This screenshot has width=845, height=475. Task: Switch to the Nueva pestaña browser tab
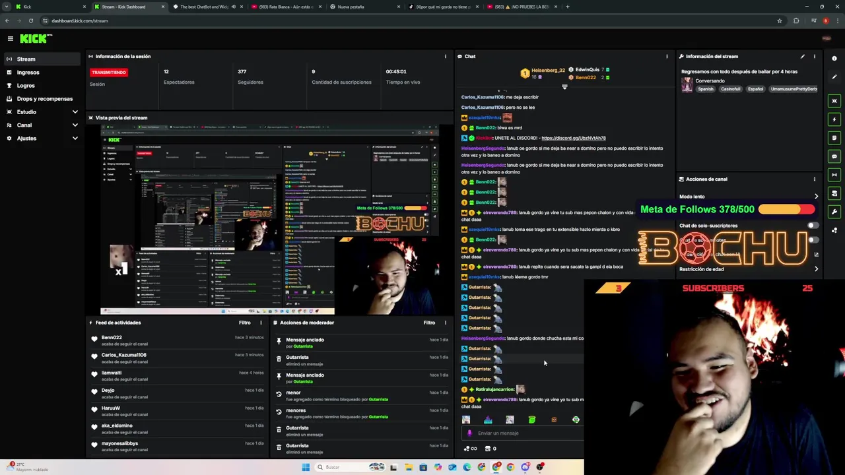click(x=364, y=7)
